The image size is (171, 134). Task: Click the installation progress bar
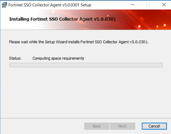86,65
